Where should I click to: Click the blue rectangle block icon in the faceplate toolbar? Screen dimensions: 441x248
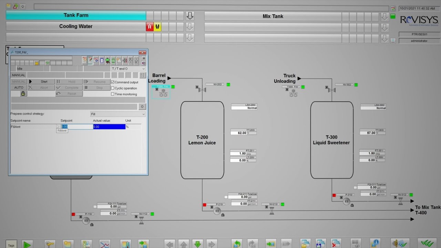coord(102,61)
